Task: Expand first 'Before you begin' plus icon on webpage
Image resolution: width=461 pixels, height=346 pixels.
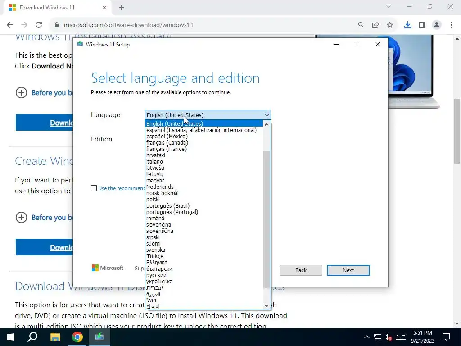Action: click(21, 93)
